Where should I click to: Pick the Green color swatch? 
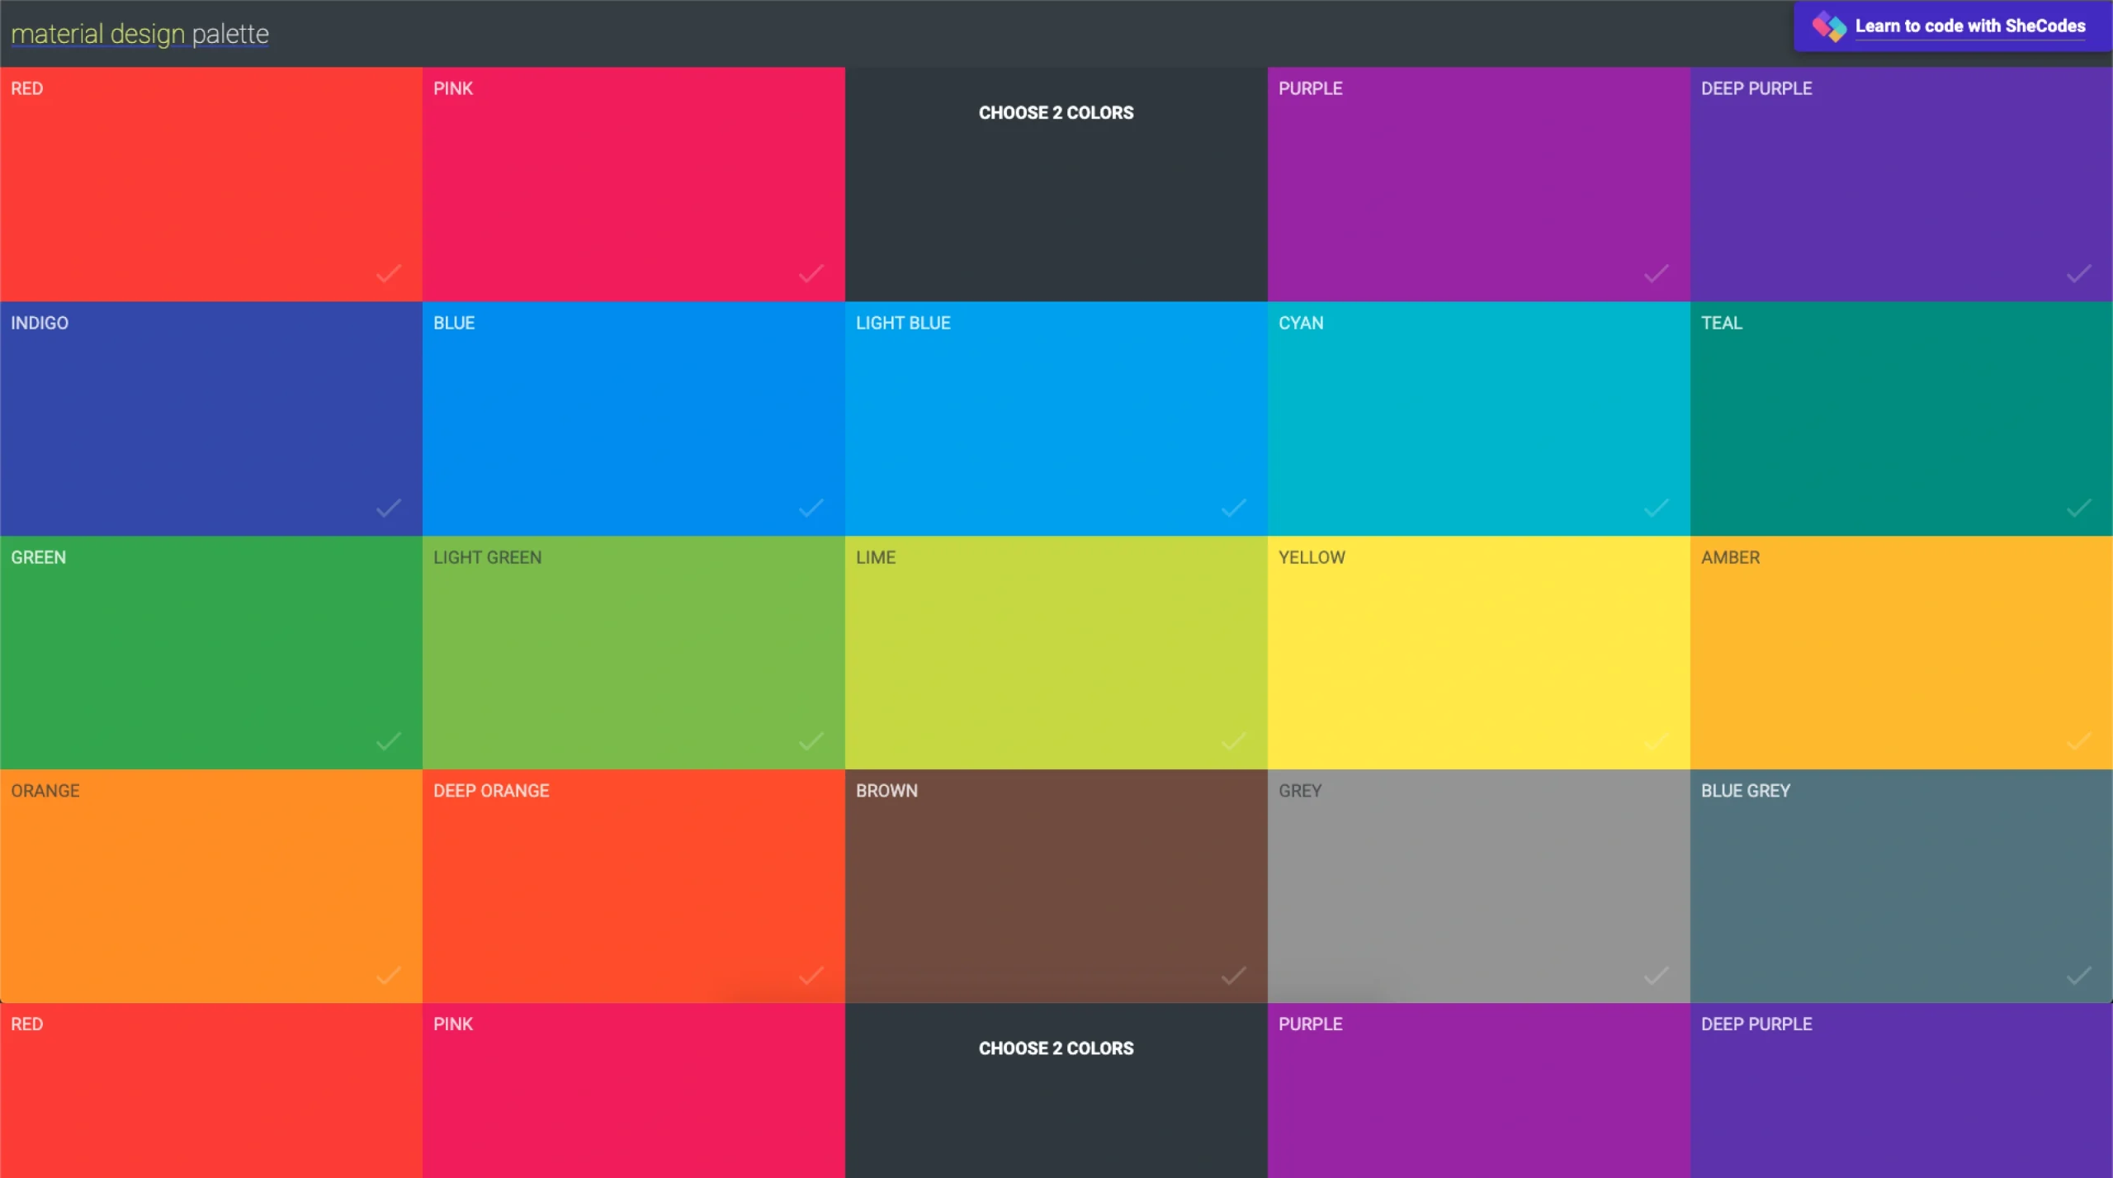(211, 652)
